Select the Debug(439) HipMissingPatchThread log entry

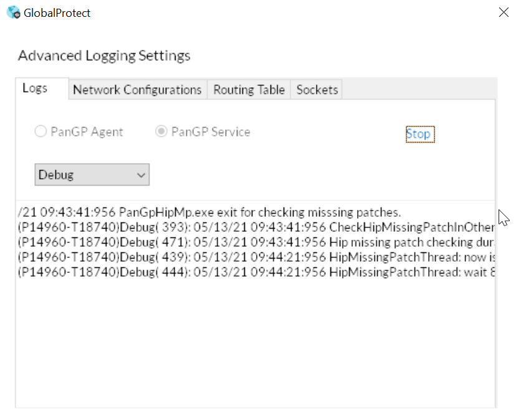click(x=256, y=257)
